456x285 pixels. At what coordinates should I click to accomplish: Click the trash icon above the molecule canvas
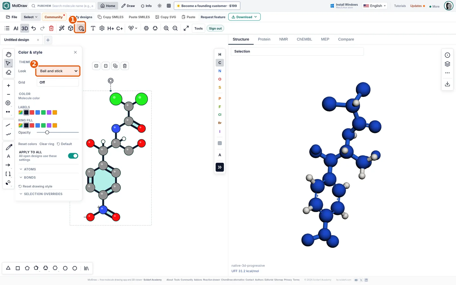pos(125,66)
